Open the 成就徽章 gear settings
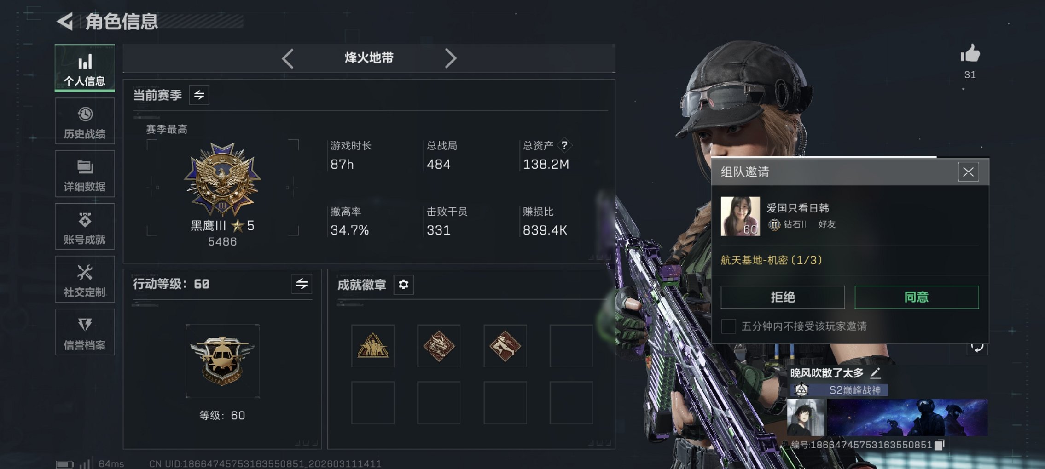 point(403,285)
